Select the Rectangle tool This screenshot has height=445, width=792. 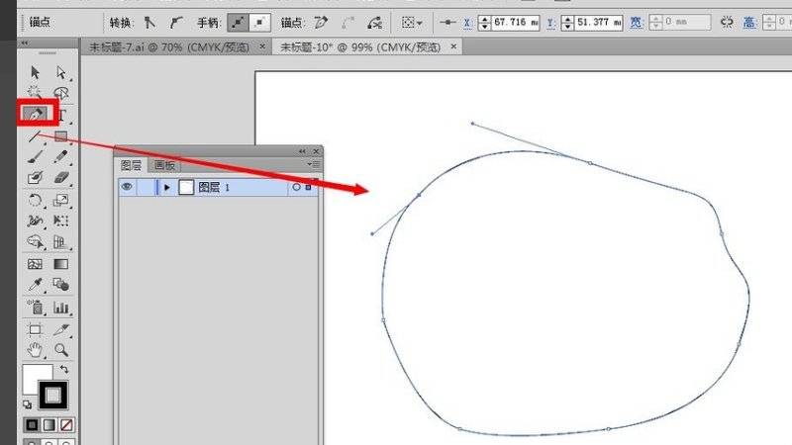61,136
